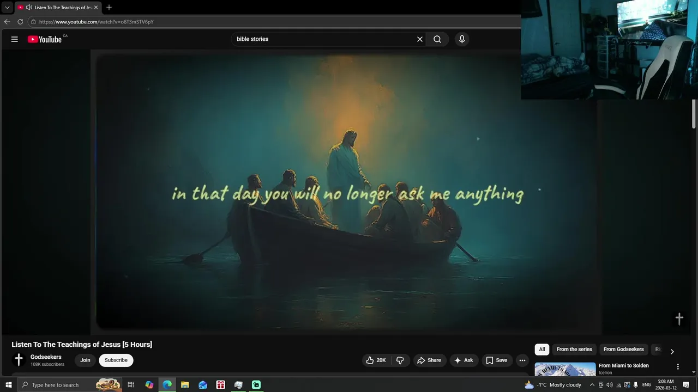Screen dimensions: 698x392
Task: Open weather widget Mostly cloudy
Action: (553, 385)
